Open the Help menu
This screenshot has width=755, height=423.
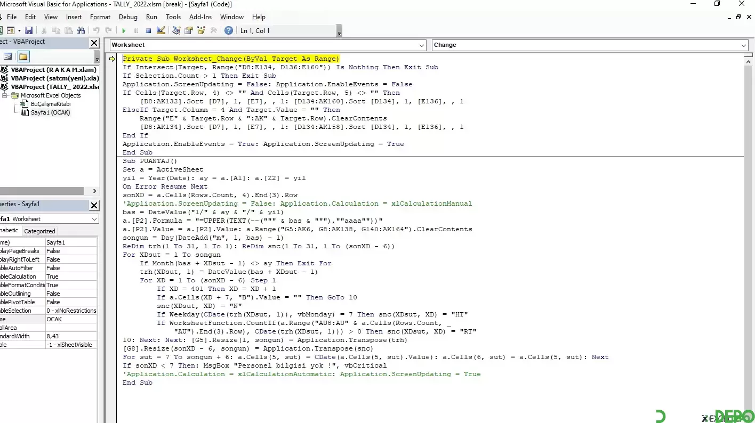[x=259, y=17]
